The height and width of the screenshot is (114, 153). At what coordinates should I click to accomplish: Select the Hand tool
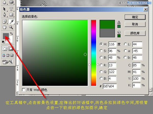click(4, 27)
